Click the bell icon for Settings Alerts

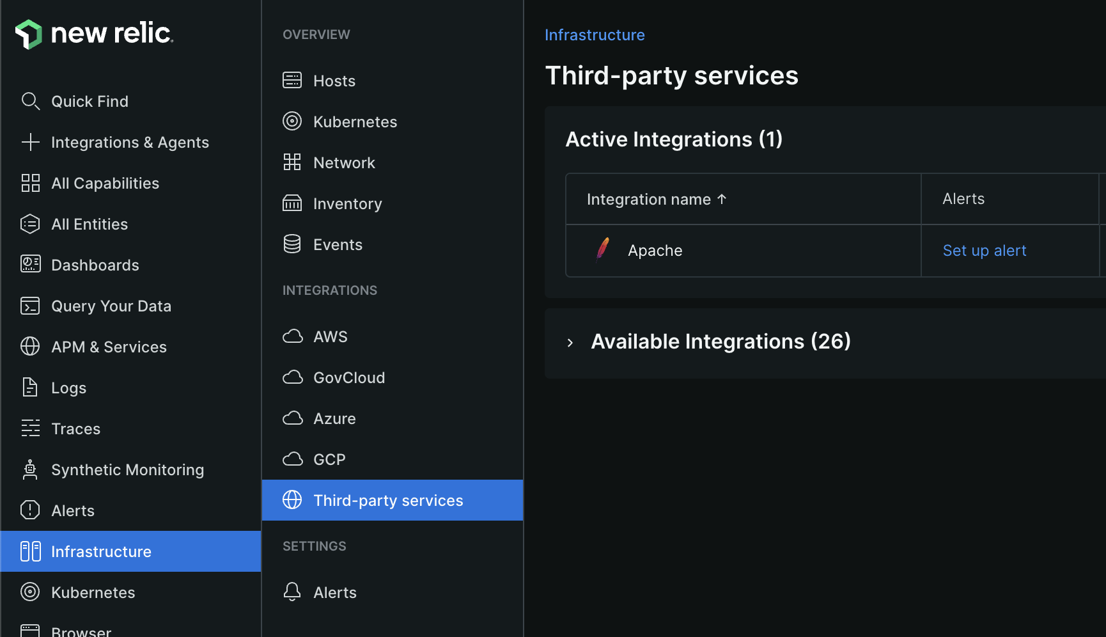292,592
